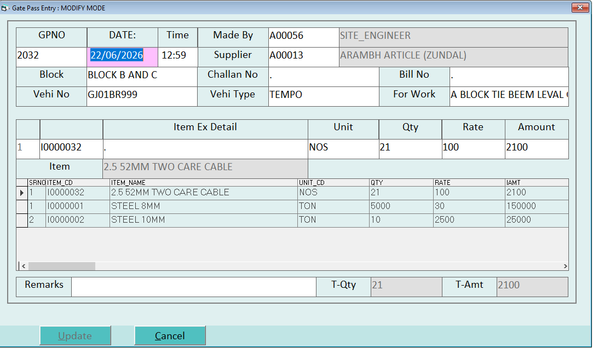Click the Cancel button

[x=170, y=335]
